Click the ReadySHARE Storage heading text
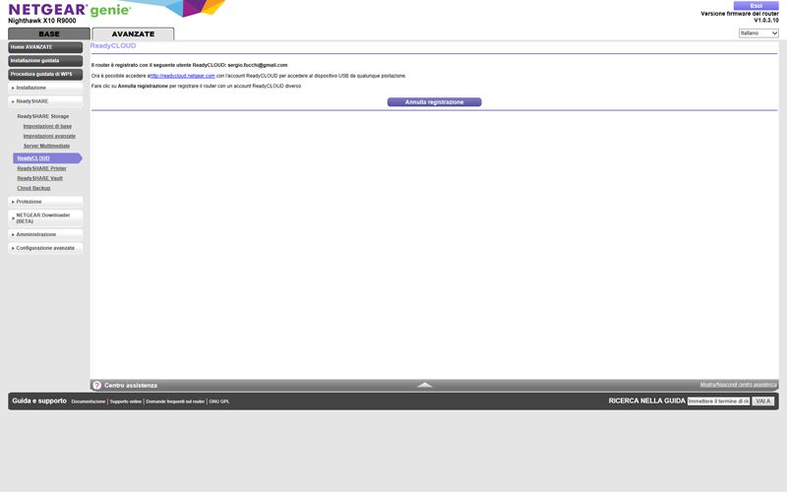787x492 pixels. [x=42, y=116]
